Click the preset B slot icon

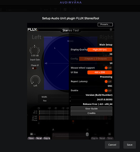[110, 134]
